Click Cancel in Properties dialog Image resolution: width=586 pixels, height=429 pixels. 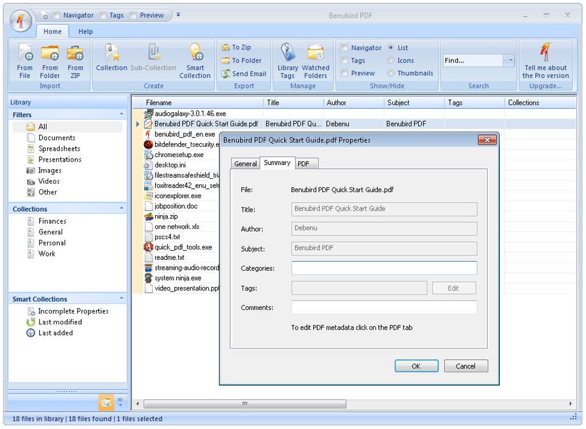(x=466, y=366)
